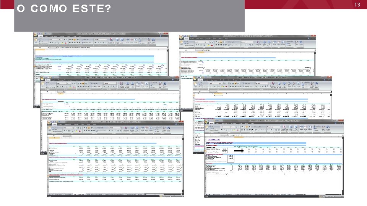The height and width of the screenshot is (206, 367).
Task: Pick Font Color in bottom-left Excel window
Action: [x=80, y=131]
